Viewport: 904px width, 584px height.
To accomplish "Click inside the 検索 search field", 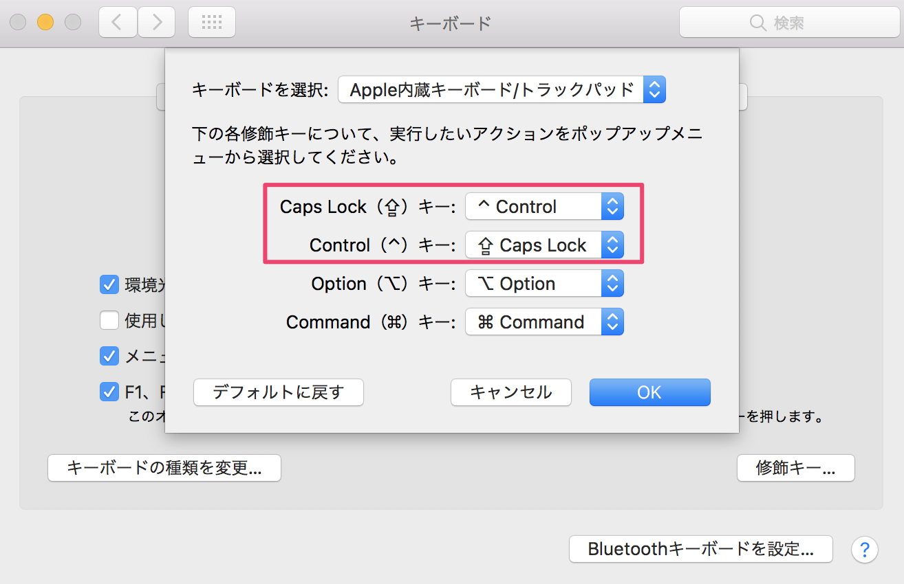I will click(798, 22).
